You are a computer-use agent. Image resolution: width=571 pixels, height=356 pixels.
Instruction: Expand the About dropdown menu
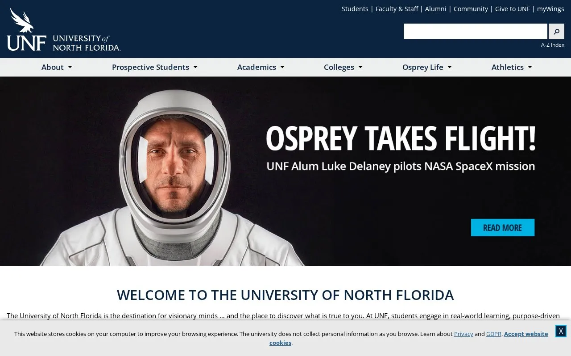click(57, 67)
